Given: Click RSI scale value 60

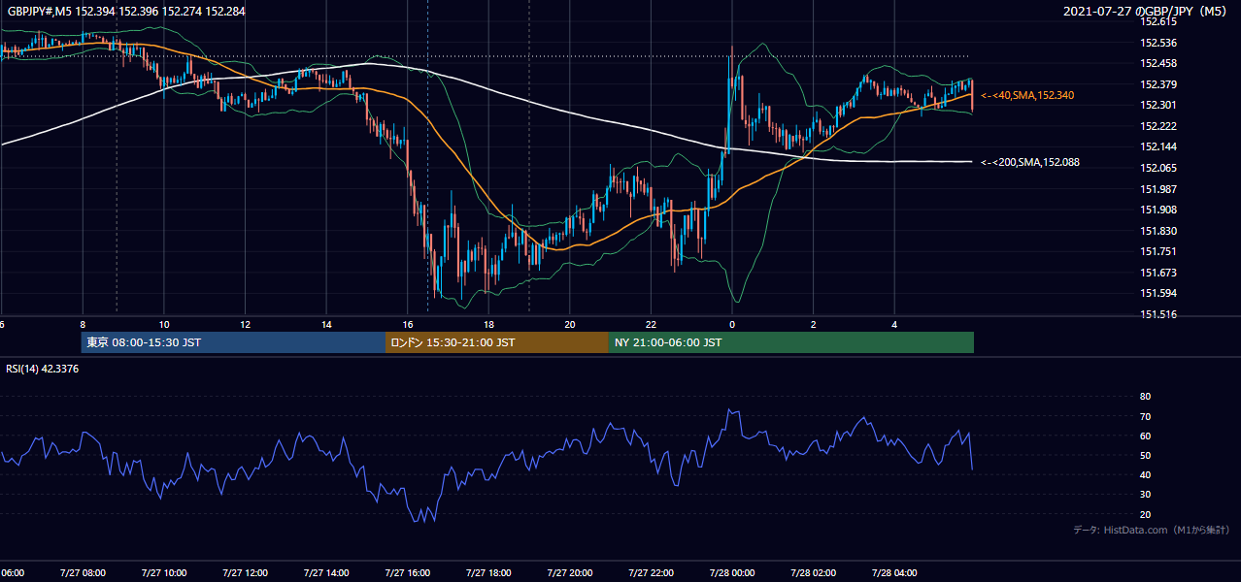Looking at the screenshot, I should click(1145, 436).
